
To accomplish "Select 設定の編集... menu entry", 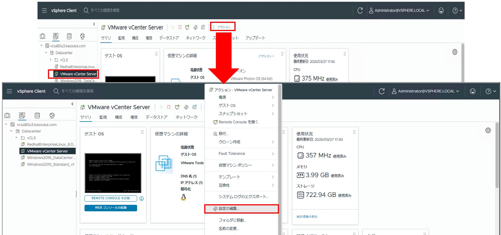I will 241,209.
